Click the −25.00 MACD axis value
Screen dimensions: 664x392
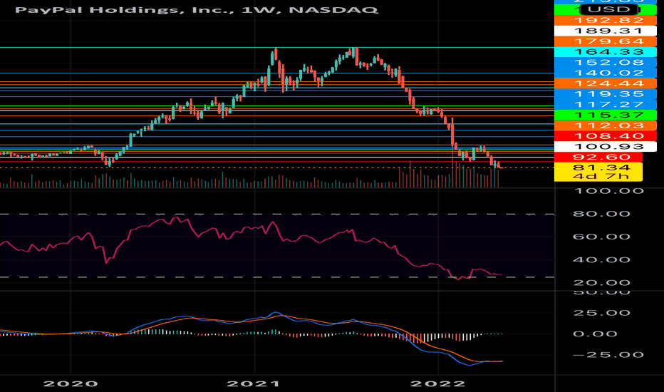pyautogui.click(x=608, y=355)
